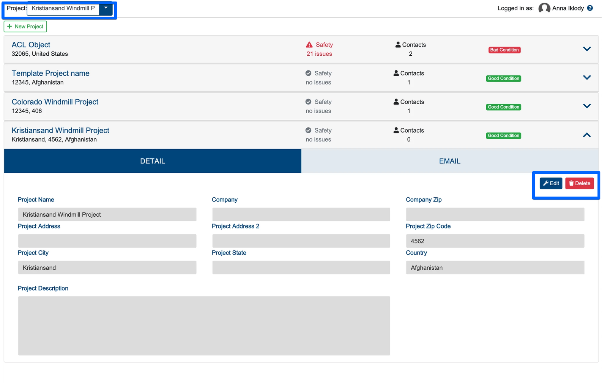Click the '21 issues' text
Image resolution: width=602 pixels, height=383 pixels.
click(x=319, y=54)
